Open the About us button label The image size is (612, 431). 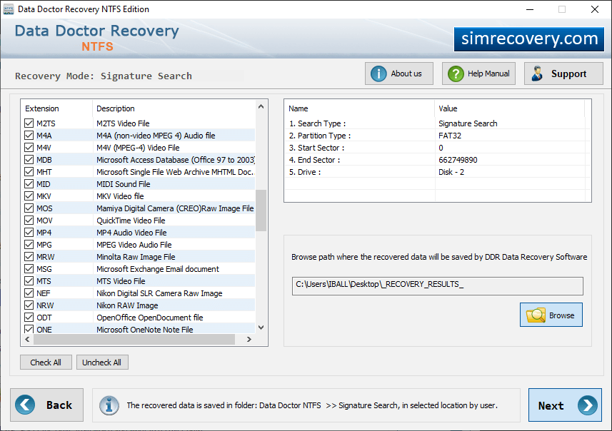coord(406,73)
